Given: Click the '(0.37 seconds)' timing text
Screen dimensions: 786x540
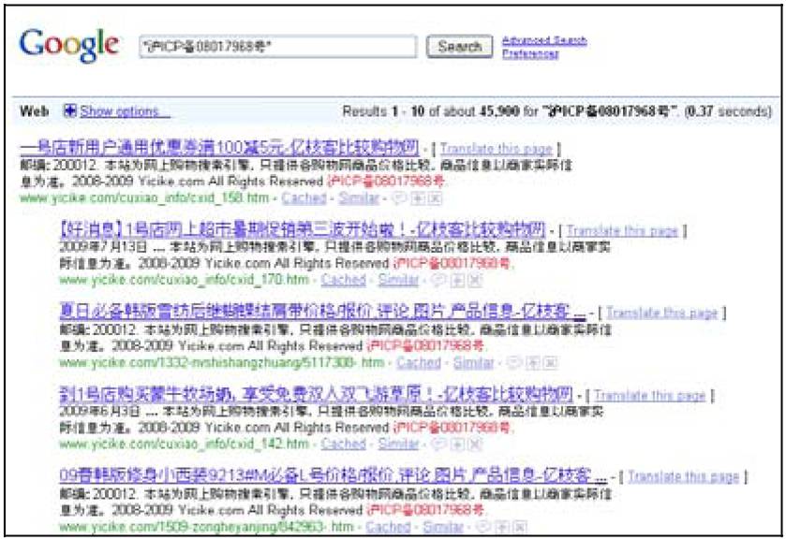Looking at the screenshot, I should click(728, 111).
